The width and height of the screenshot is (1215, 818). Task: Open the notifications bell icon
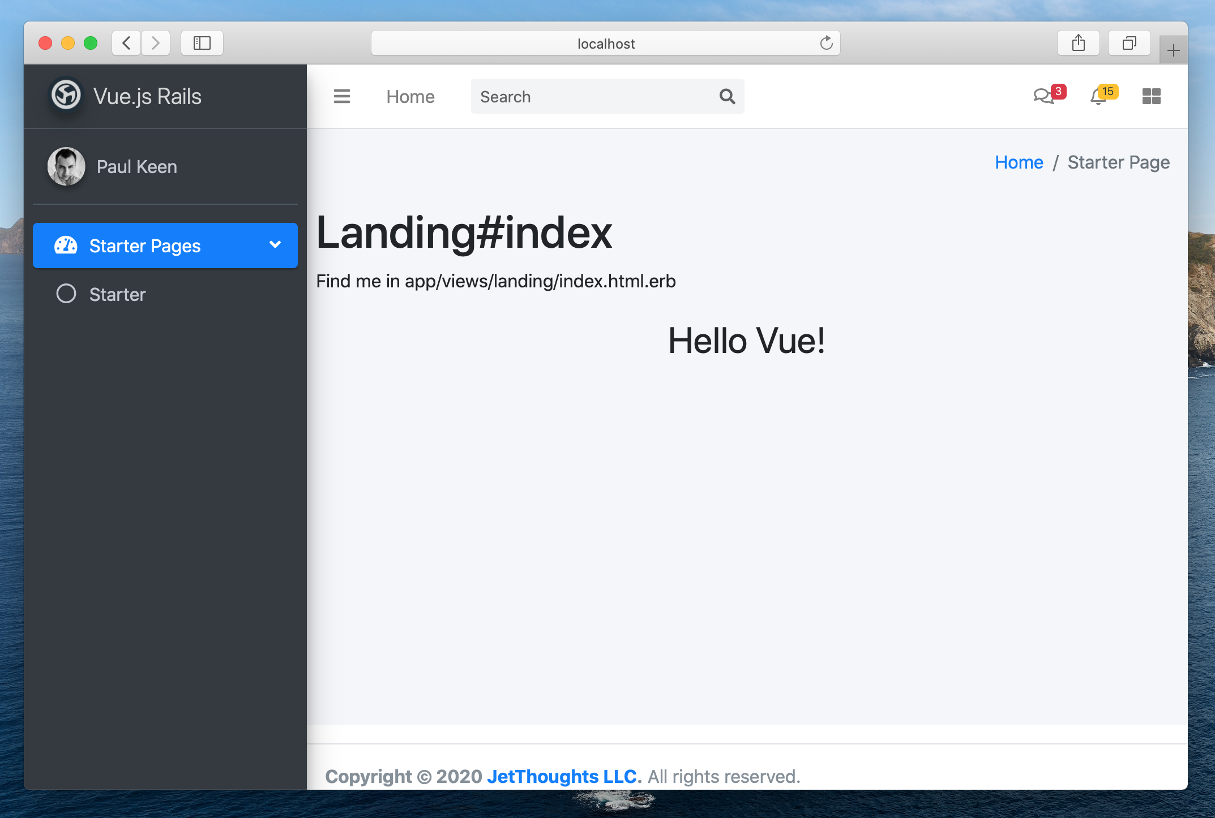(1098, 97)
